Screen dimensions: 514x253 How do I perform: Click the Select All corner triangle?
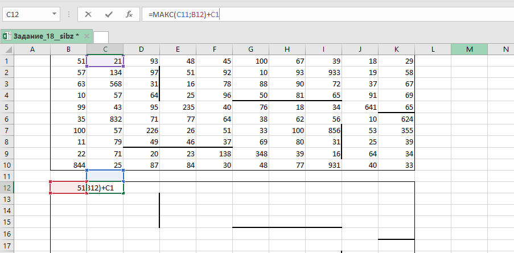click(7, 49)
